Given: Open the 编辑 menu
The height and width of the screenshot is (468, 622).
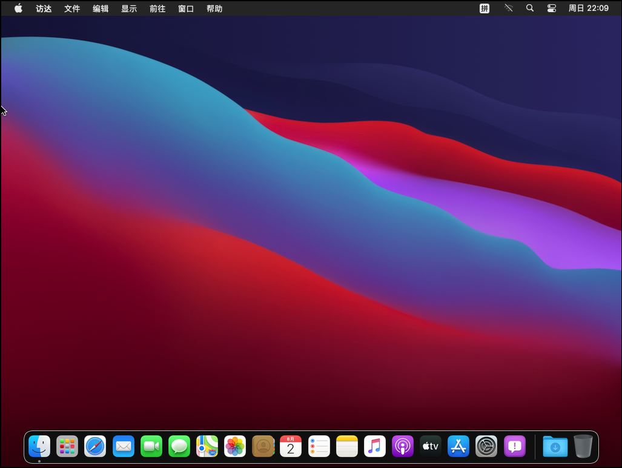Looking at the screenshot, I should 101,8.
